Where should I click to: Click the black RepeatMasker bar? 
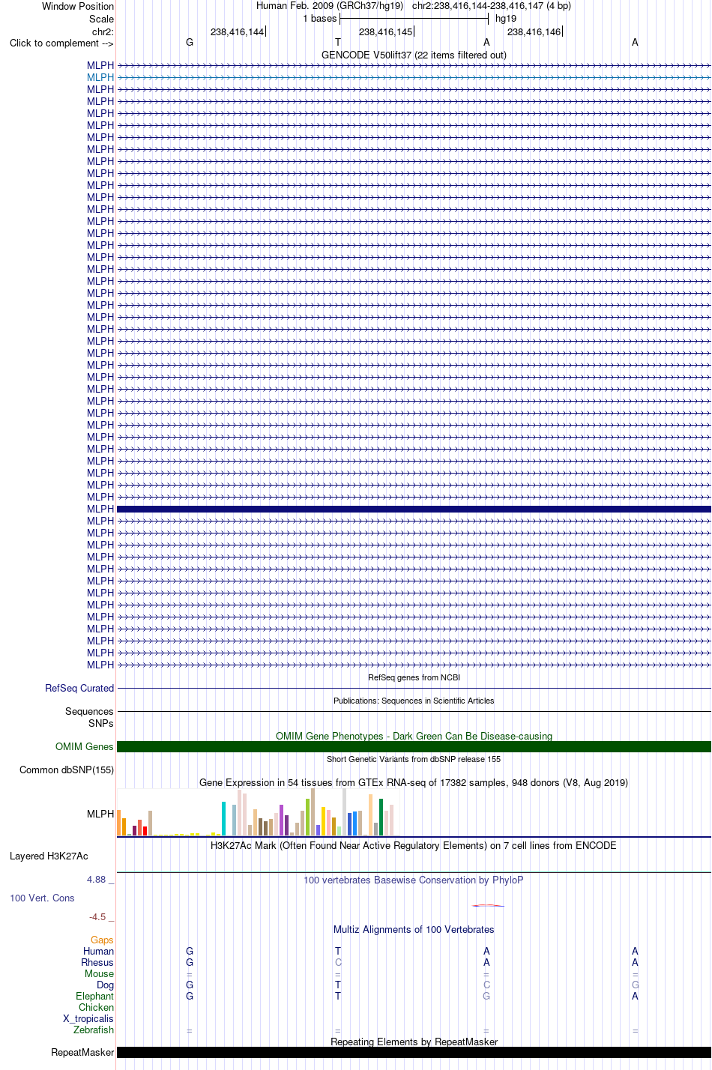414,1052
